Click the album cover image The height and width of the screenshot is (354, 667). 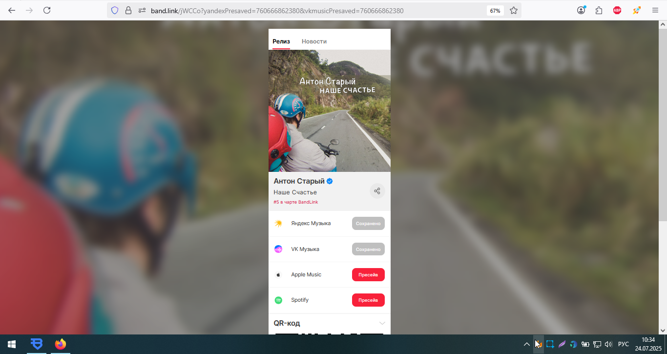(330, 111)
